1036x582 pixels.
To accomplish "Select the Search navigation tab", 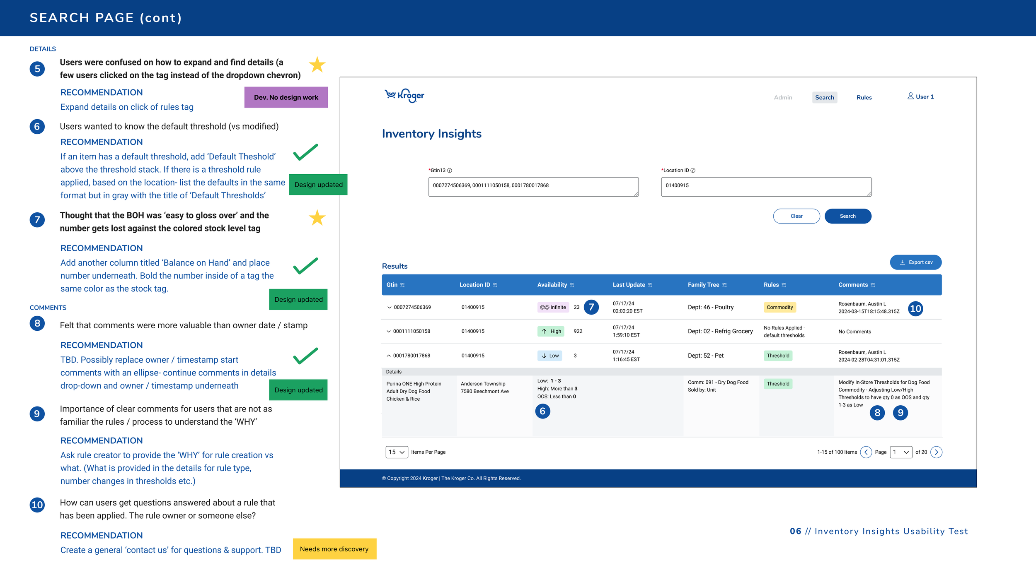I will tap(824, 98).
